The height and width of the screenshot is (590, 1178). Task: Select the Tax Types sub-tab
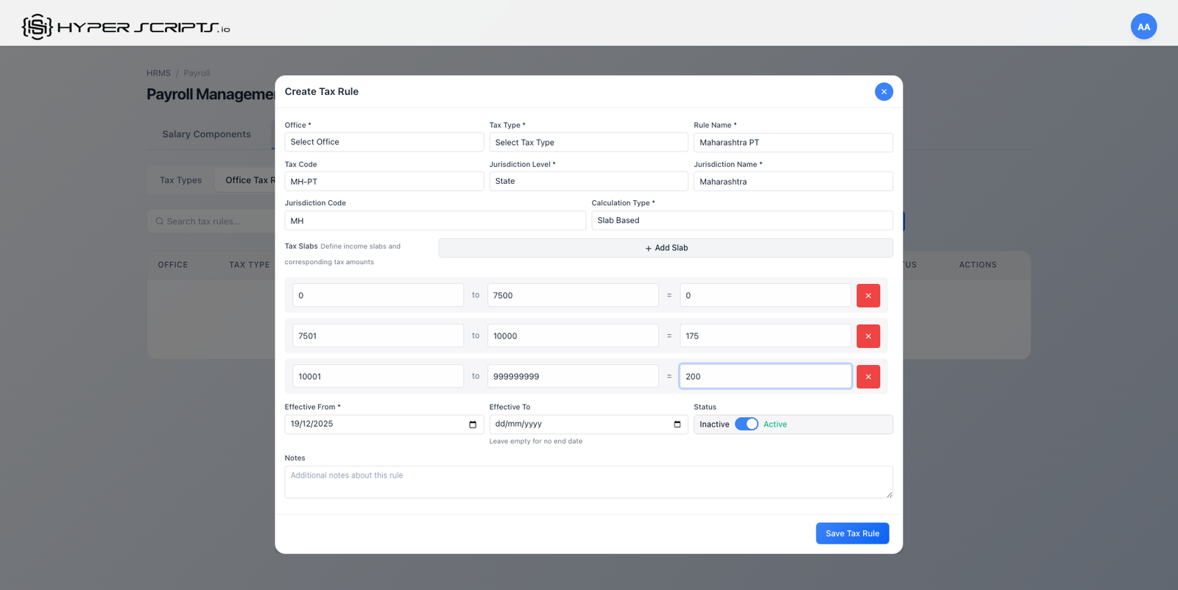[180, 180]
